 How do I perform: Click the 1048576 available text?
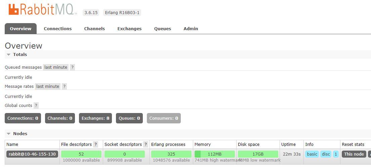tap(171, 160)
